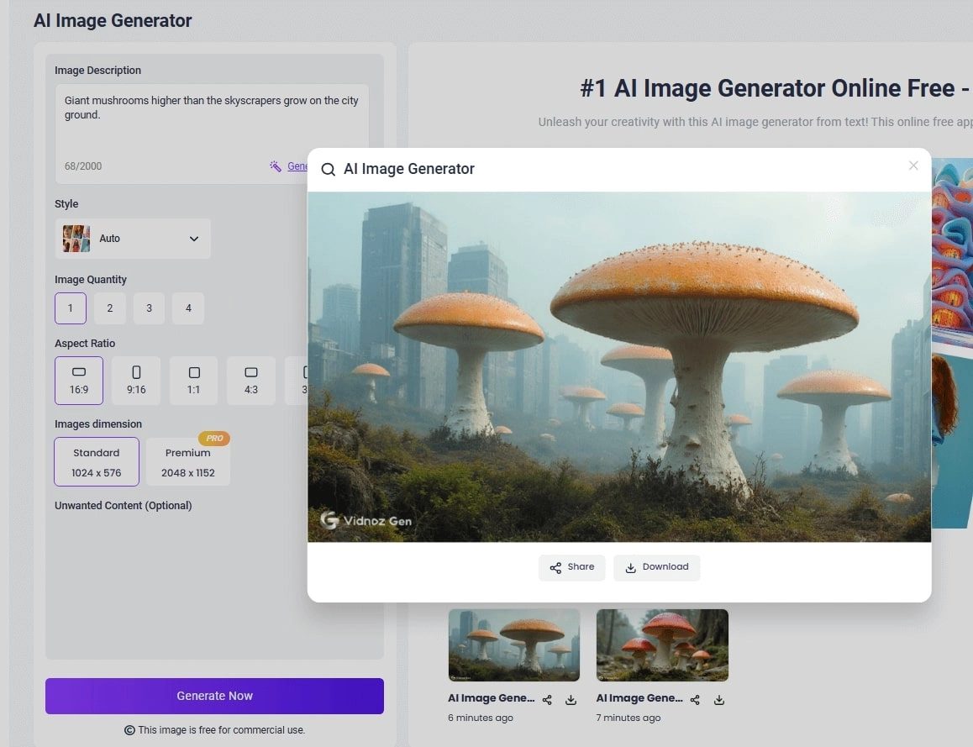Screen dimensions: 973x747
Task: Close the AI Image Generator preview popup
Action: (x=913, y=166)
